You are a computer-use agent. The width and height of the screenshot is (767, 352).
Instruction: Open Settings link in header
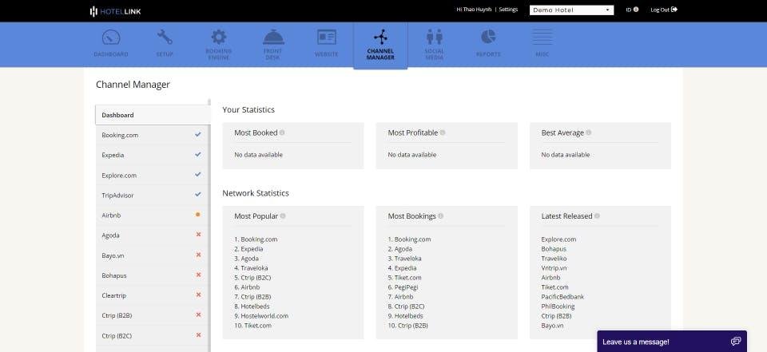(x=508, y=10)
